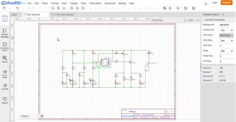Open the Project sidebar panel

tap(5, 18)
